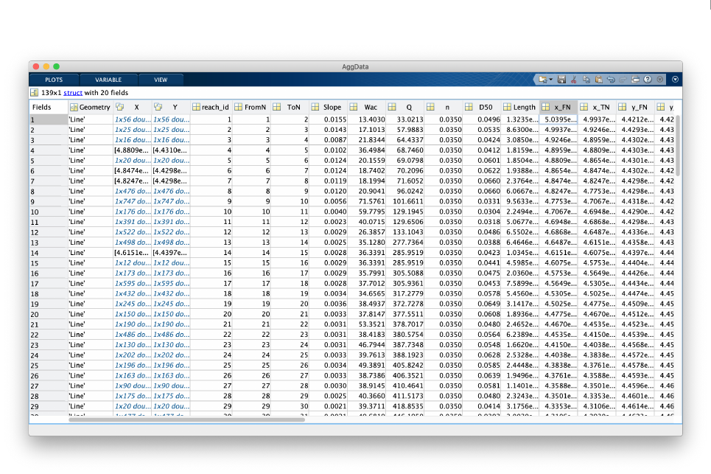The width and height of the screenshot is (711, 474).
Task: Expand the toolstrip using the far-right circled arrow
Action: coord(675,80)
